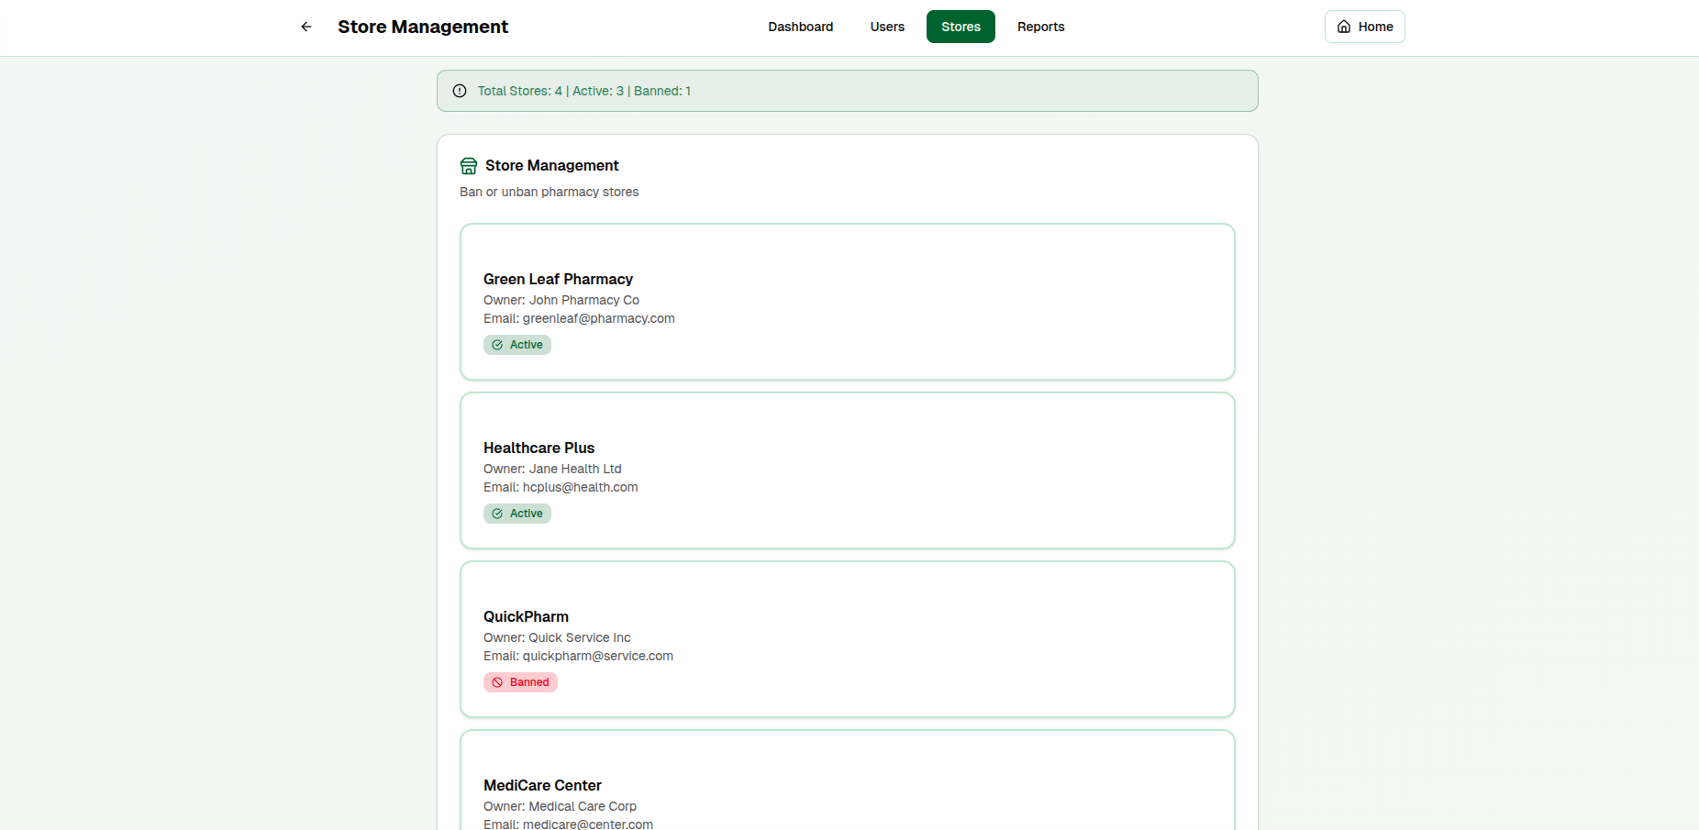The image size is (1699, 830).
Task: Select the Active status badge for Green Leaf Pharmacy
Action: tap(516, 344)
